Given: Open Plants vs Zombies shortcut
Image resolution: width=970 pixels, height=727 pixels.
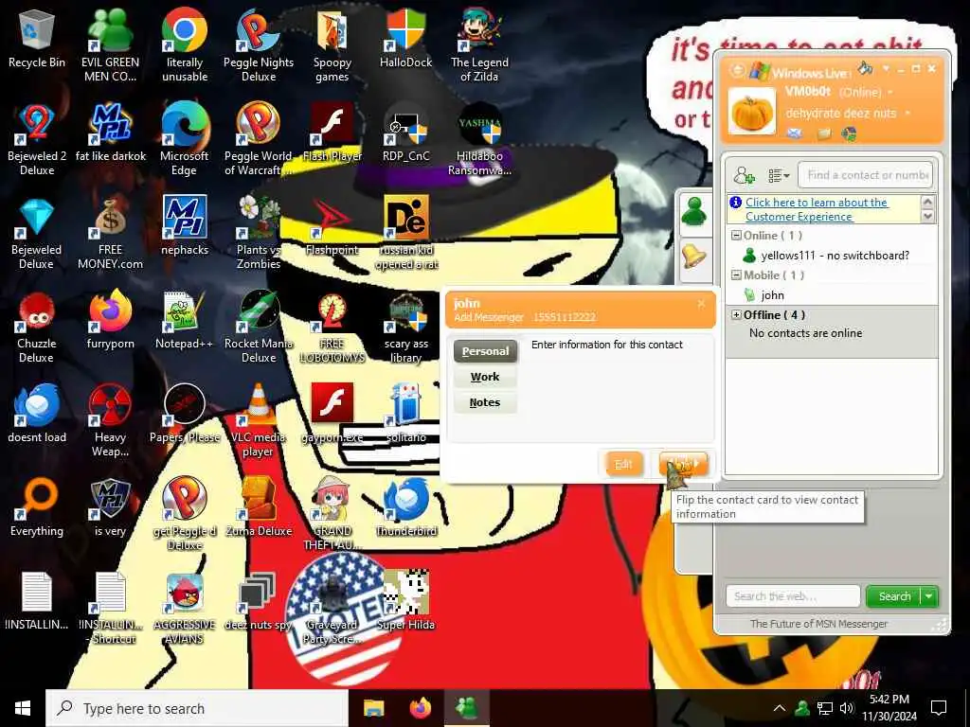Looking at the screenshot, I should point(259,233).
